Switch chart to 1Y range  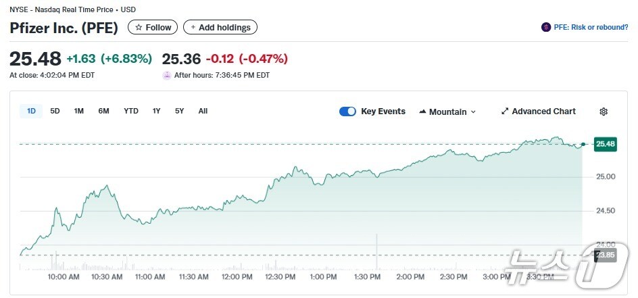click(157, 111)
